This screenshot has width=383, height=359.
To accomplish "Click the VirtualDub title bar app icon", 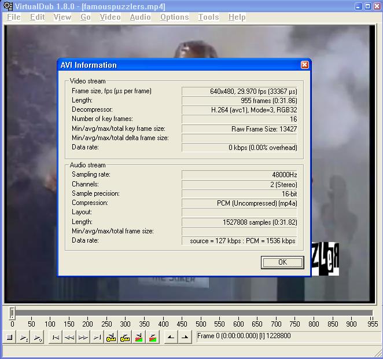I will (8, 6).
